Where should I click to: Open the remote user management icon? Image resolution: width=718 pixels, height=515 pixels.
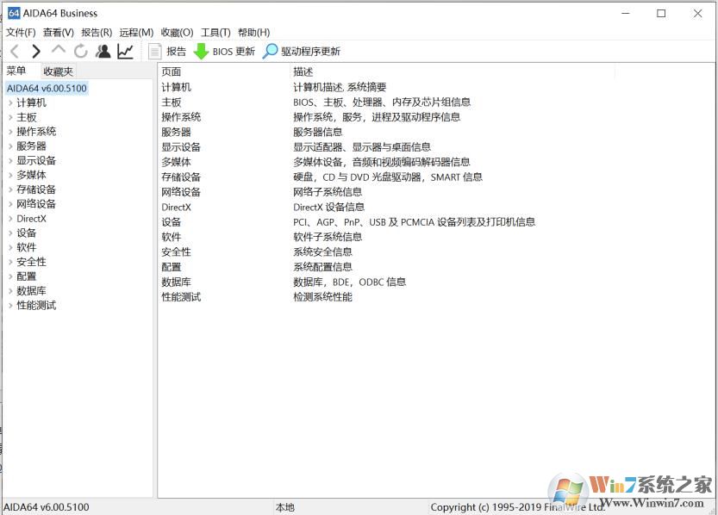(103, 51)
